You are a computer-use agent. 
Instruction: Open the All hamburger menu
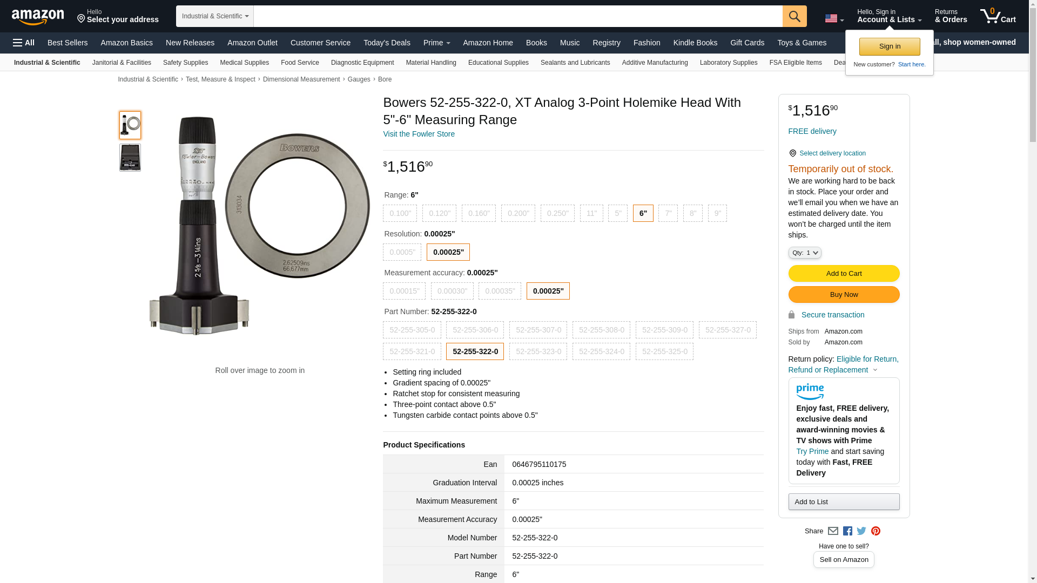(x=24, y=43)
